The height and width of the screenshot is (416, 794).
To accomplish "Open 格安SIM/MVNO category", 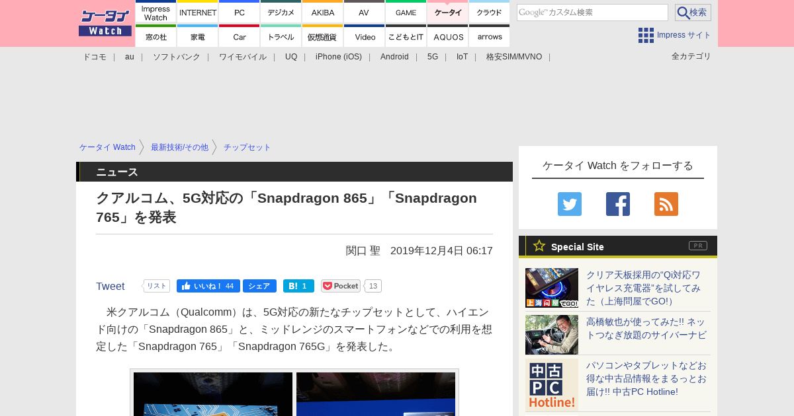I will click(514, 57).
